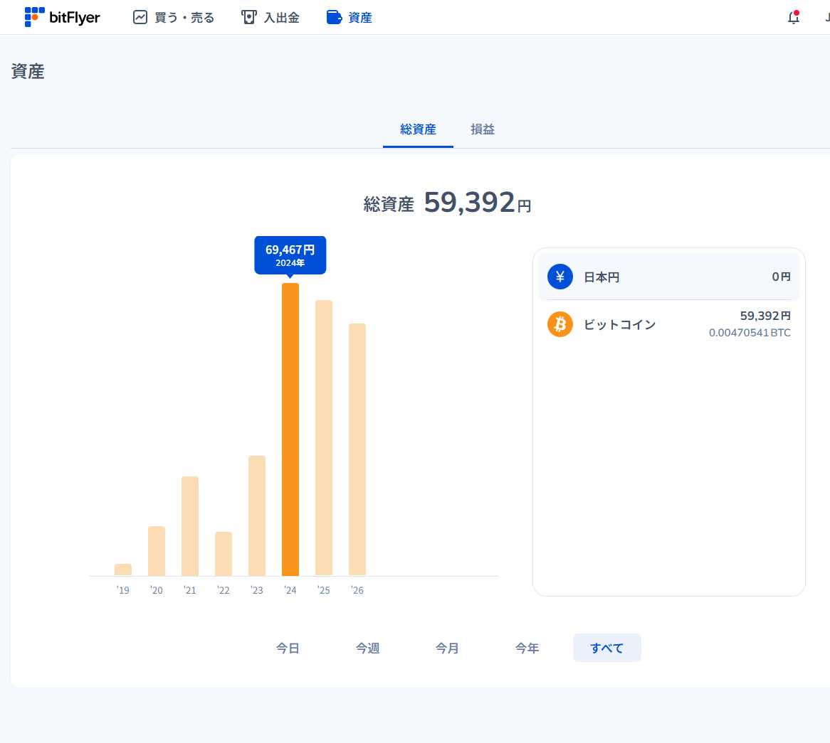
Task: Switch to the 損益 tab
Action: [482, 129]
